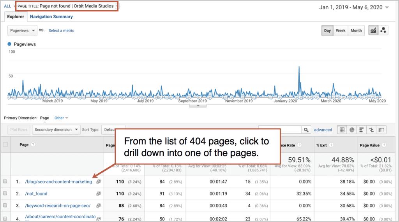399x222 pixels.
Task: Switch to the Navigation Summary tab
Action: (x=51, y=16)
